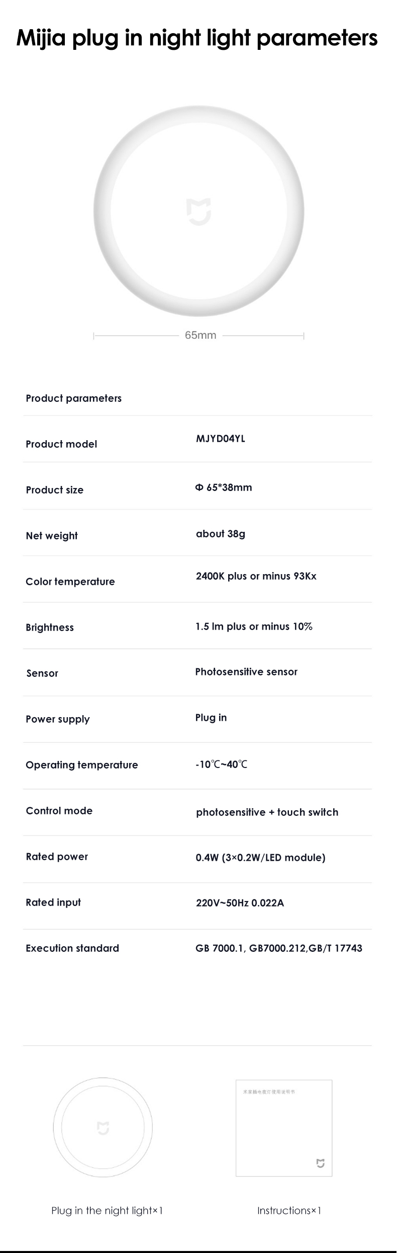Click the Photosensitive sensor text
The width and height of the screenshot is (397, 1253).
point(246,672)
